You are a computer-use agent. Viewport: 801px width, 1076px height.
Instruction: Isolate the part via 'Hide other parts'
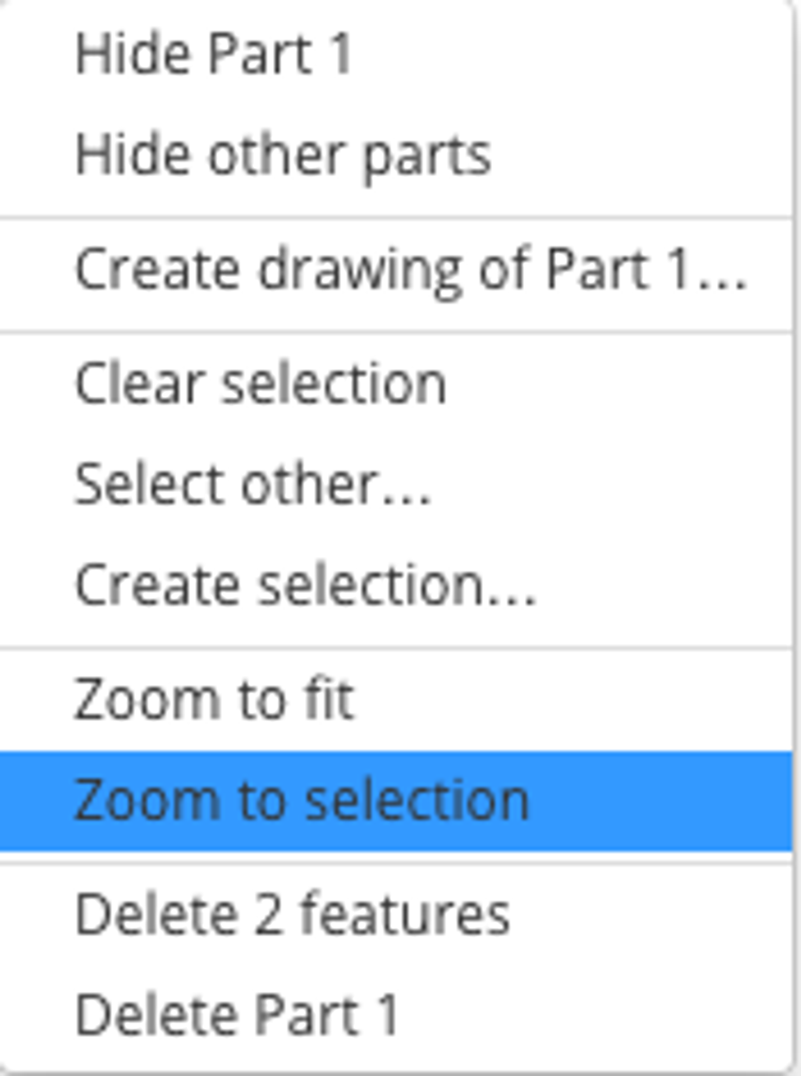283,155
